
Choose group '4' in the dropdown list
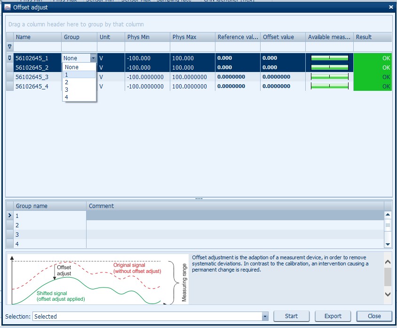click(79, 97)
